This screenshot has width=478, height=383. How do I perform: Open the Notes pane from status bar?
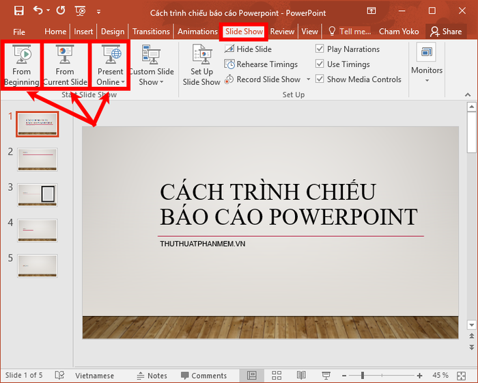pyautogui.click(x=152, y=375)
